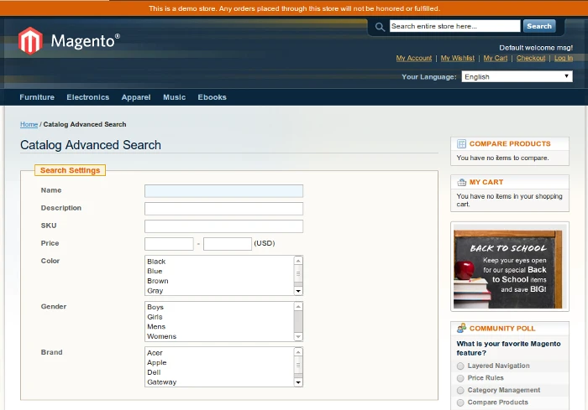Select the Layered Navigation poll option
This screenshot has height=410, width=588.
click(460, 366)
